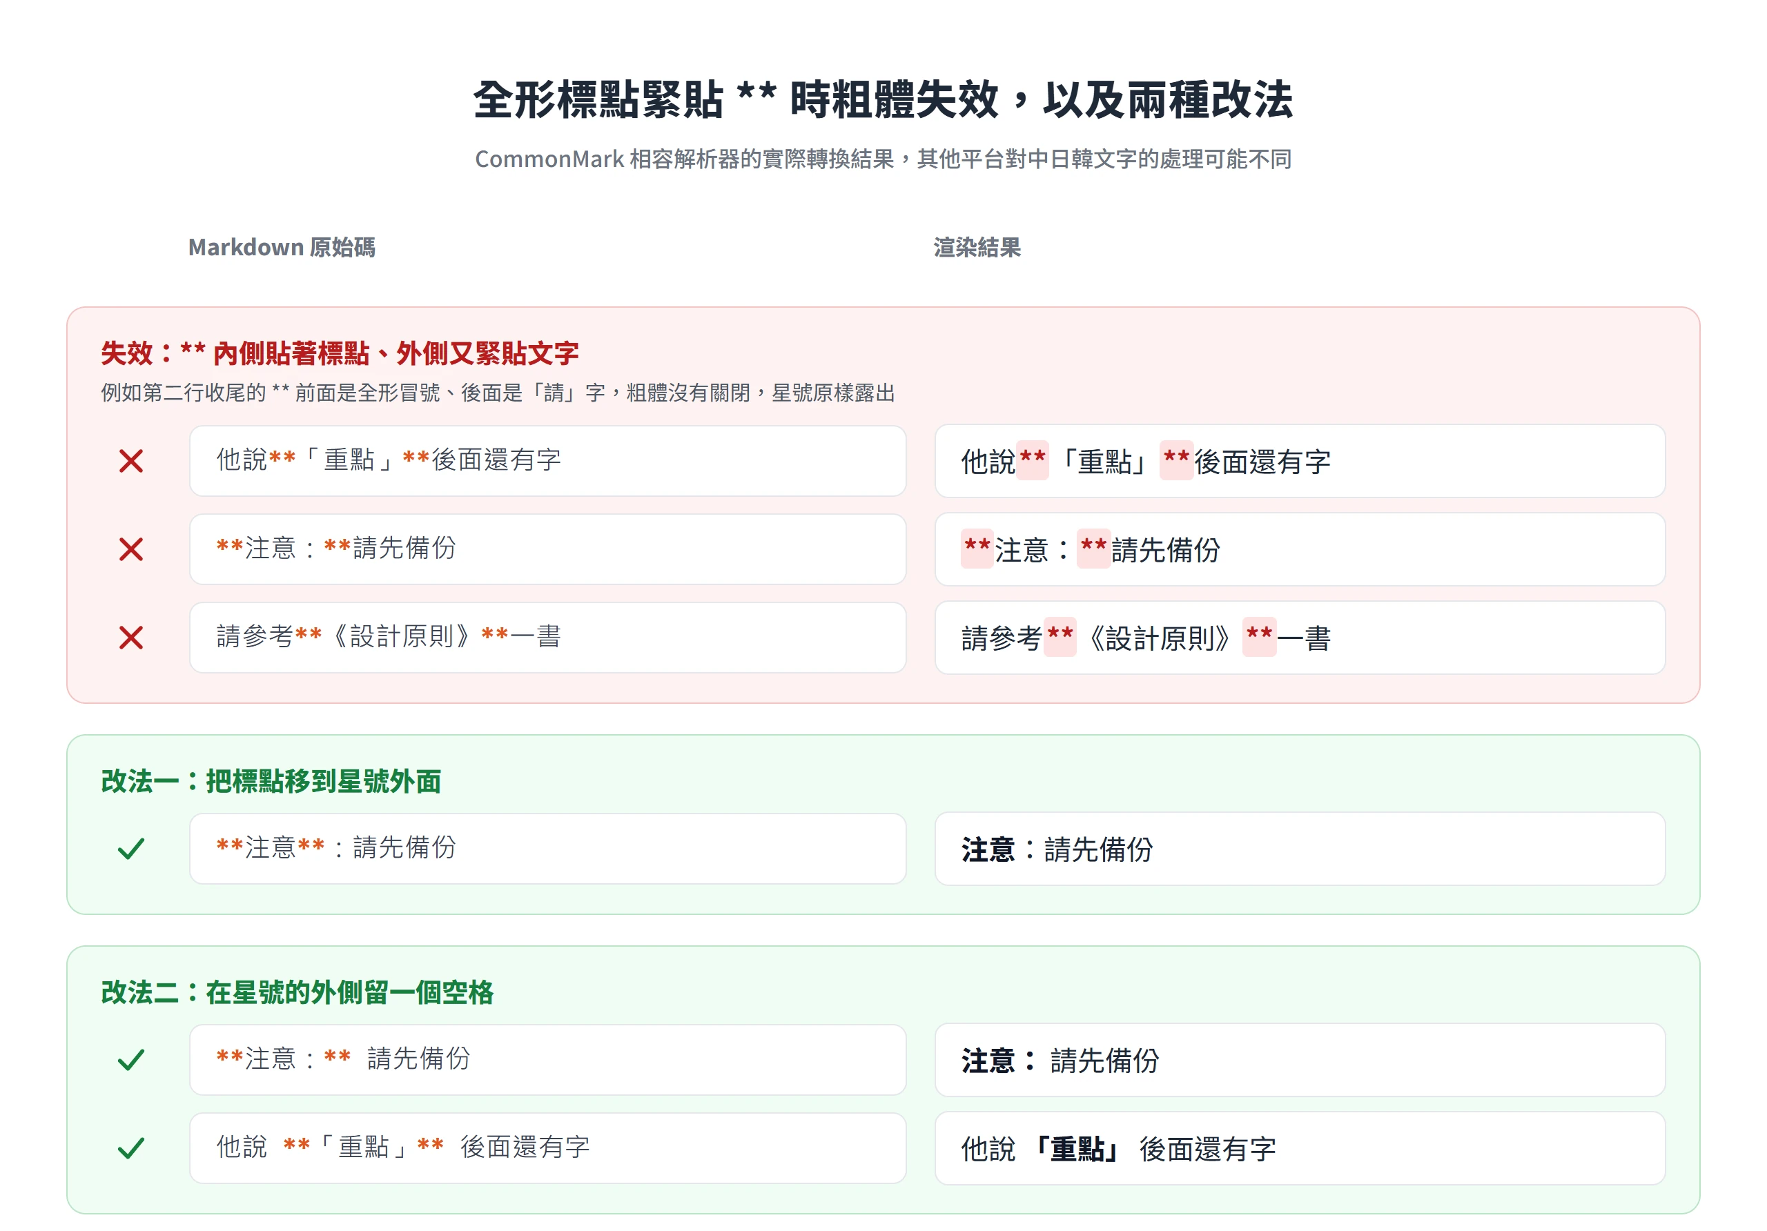
Task: Click the explanation line starting 例如第二行收尾的
Action: coord(498,393)
